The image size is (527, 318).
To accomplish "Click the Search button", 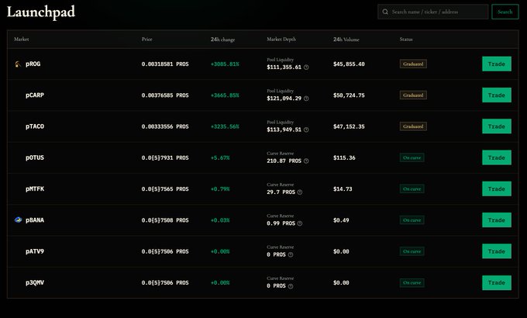I will [x=505, y=12].
